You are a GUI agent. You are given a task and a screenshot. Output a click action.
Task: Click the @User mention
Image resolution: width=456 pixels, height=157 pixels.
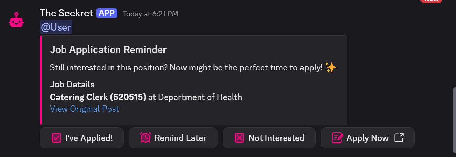tap(56, 27)
